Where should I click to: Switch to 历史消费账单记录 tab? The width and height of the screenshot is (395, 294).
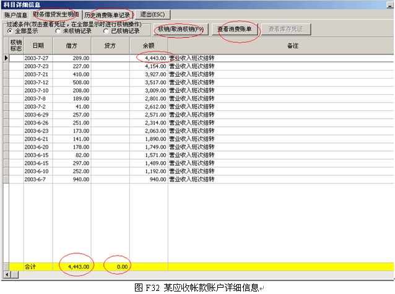107,14
